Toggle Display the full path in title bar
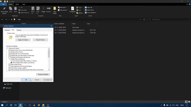191x107 pixels. 10,57
